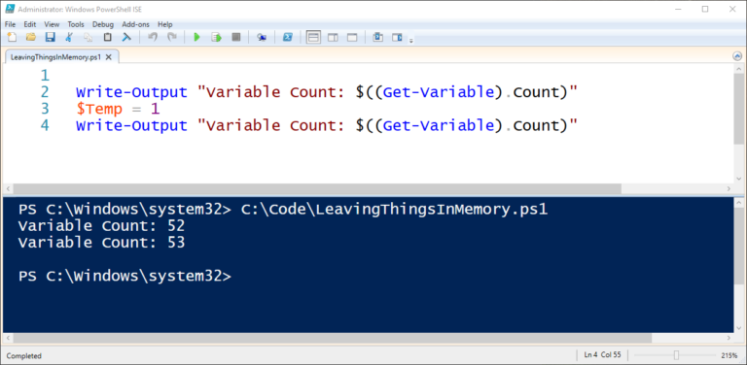Screen dimensions: 747x365
Task: Launch PowerShell.exe from the blue console icon
Action: coord(287,37)
